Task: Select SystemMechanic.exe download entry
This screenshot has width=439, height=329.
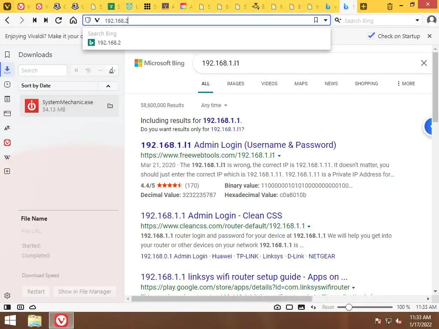Action: pos(69,106)
